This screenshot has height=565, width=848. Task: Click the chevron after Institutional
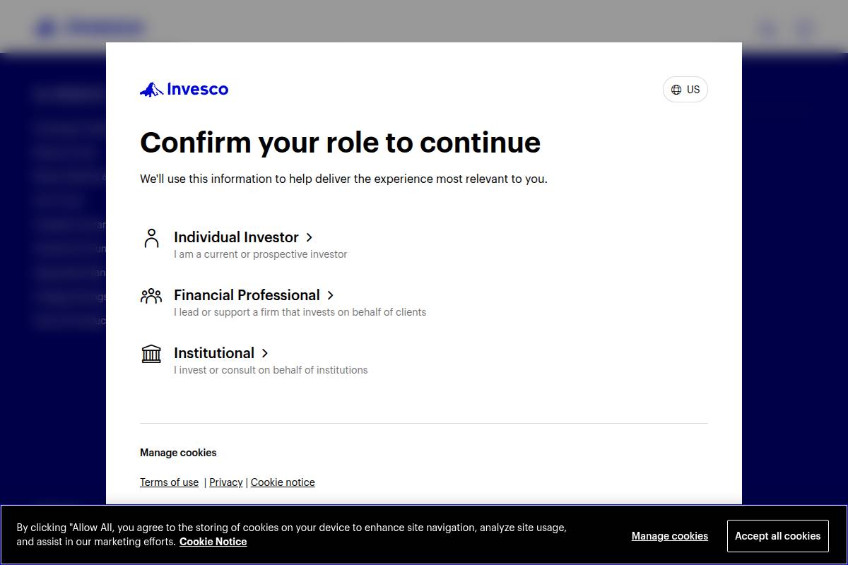pyautogui.click(x=265, y=354)
